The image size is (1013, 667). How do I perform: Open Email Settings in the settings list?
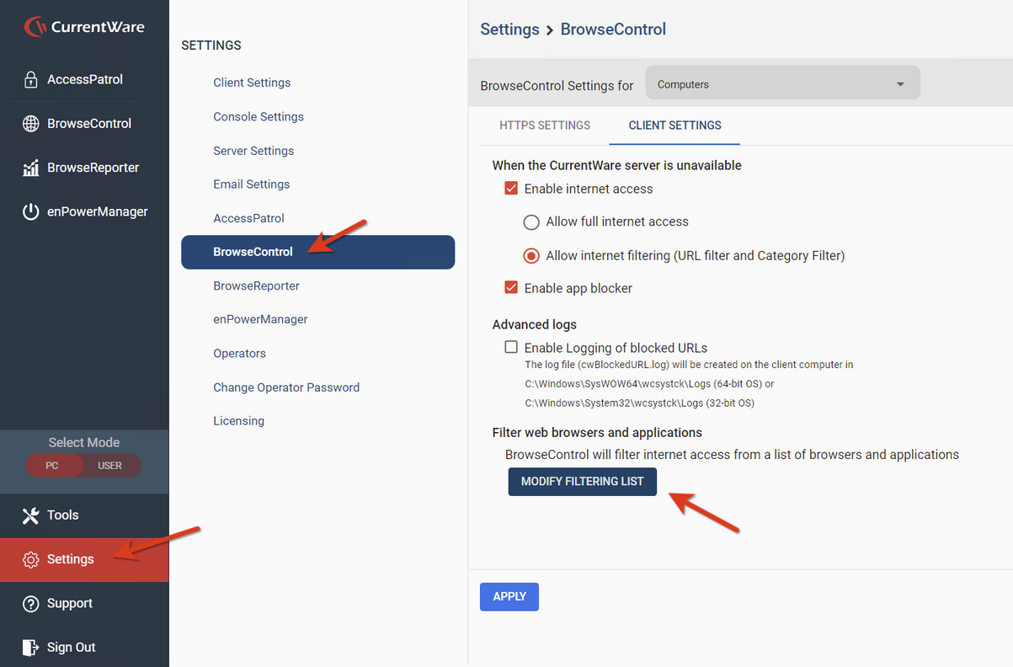tap(252, 184)
